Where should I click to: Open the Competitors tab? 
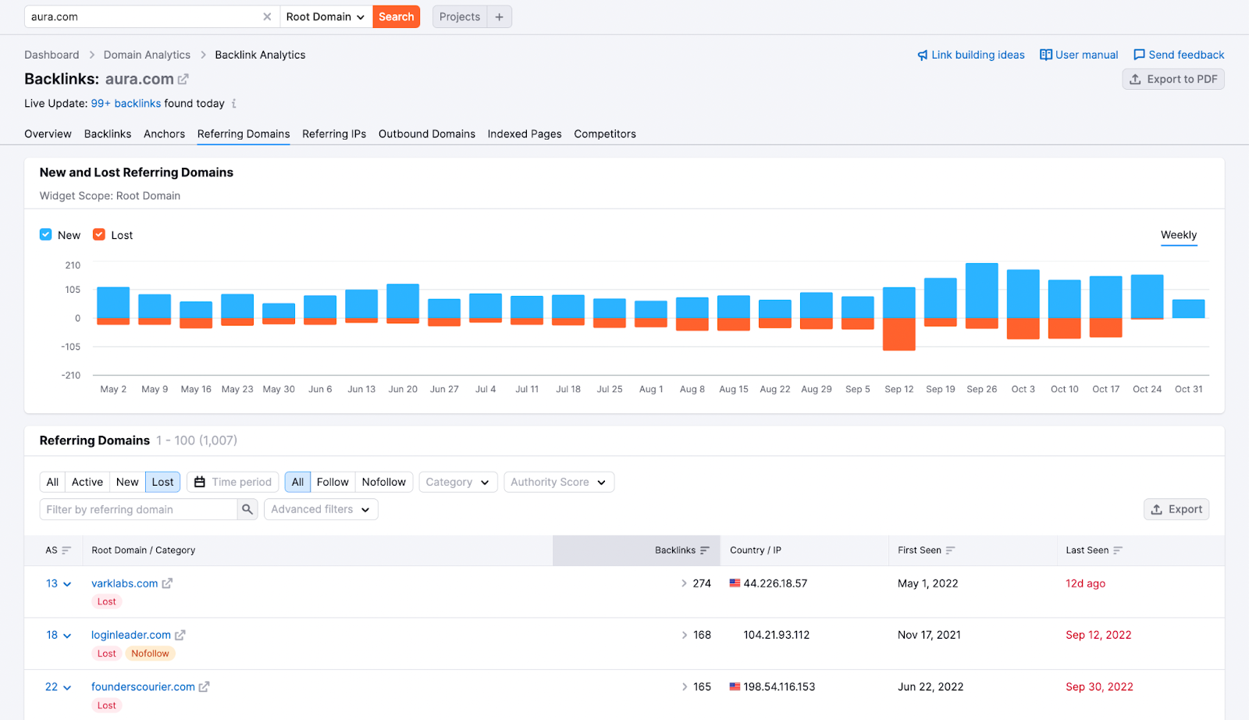(604, 134)
